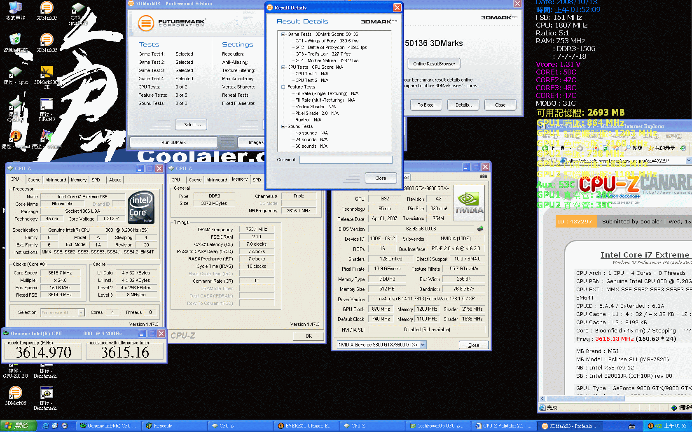The height and width of the screenshot is (432, 692).
Task: Switch to TechPowerUp GPU-Z taskbar item
Action: tap(437, 426)
